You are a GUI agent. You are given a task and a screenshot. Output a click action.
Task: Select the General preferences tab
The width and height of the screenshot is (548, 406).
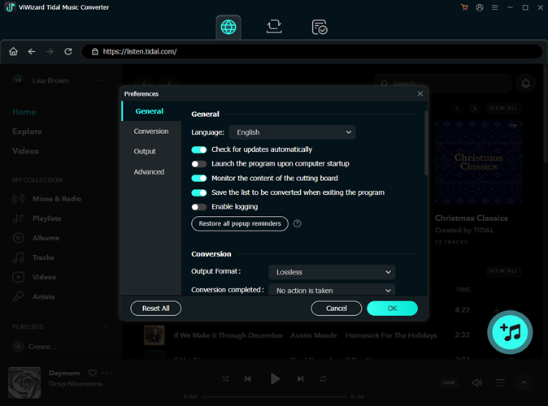151,111
